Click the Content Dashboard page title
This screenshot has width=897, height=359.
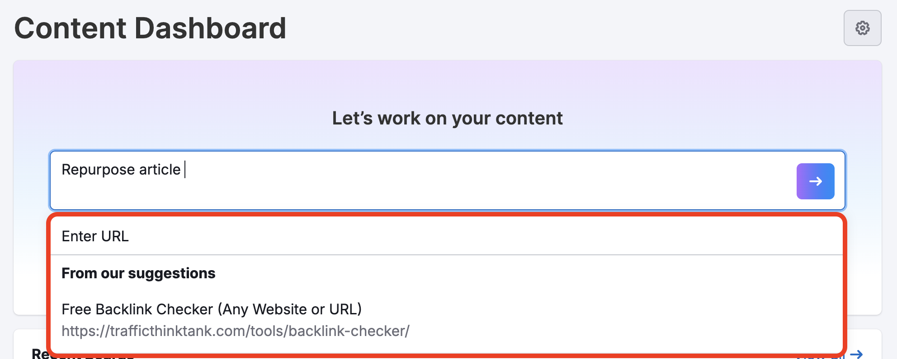(150, 28)
